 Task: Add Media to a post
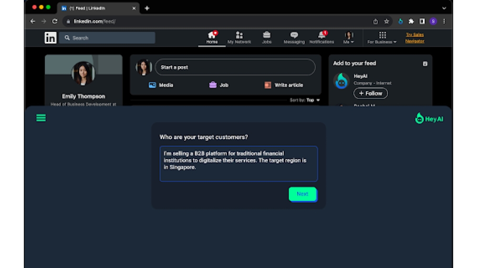[161, 85]
